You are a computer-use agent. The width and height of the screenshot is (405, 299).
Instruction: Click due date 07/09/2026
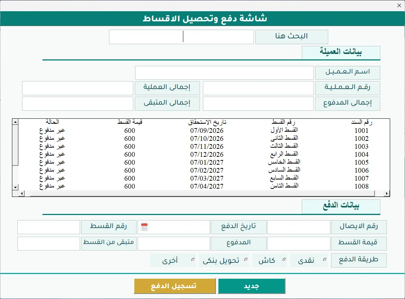[x=207, y=131]
